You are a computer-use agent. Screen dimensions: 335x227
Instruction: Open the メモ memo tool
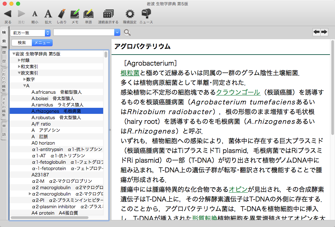(x=75, y=14)
